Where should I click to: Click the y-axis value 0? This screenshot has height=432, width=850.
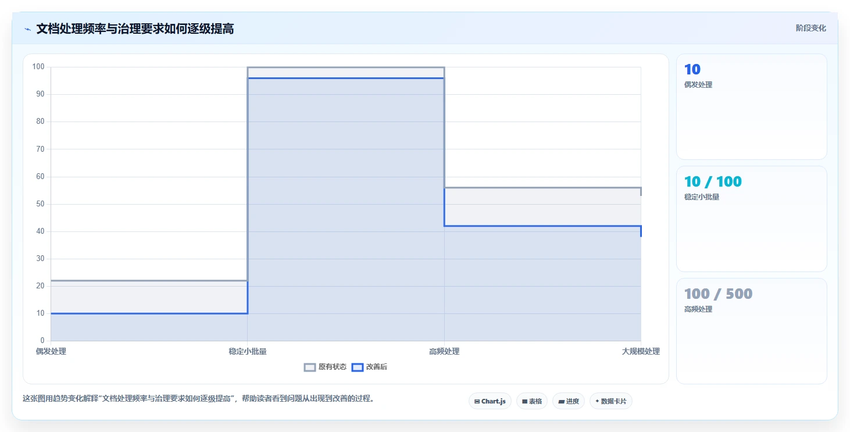click(42, 341)
